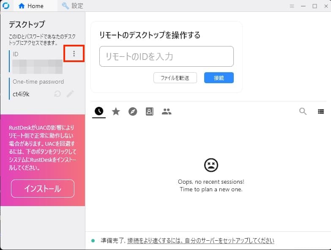Switch peer list view mode
The height and width of the screenshot is (250, 331).
pyautogui.click(x=321, y=111)
